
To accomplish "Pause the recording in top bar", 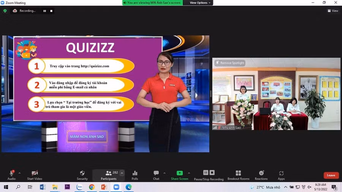I will tap(44, 11).
